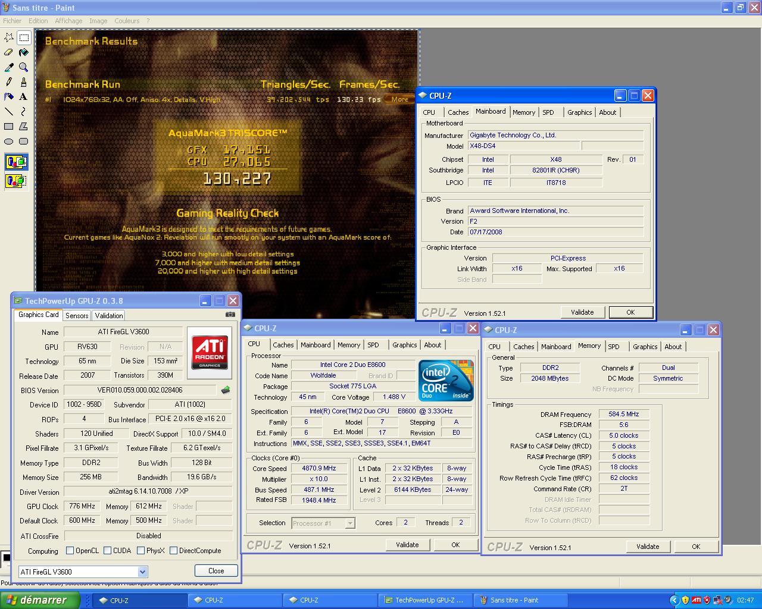Screen dimensions: 762x609
Task: Click the DRAM Frequency 584.5 MHz value
Action: tap(624, 414)
